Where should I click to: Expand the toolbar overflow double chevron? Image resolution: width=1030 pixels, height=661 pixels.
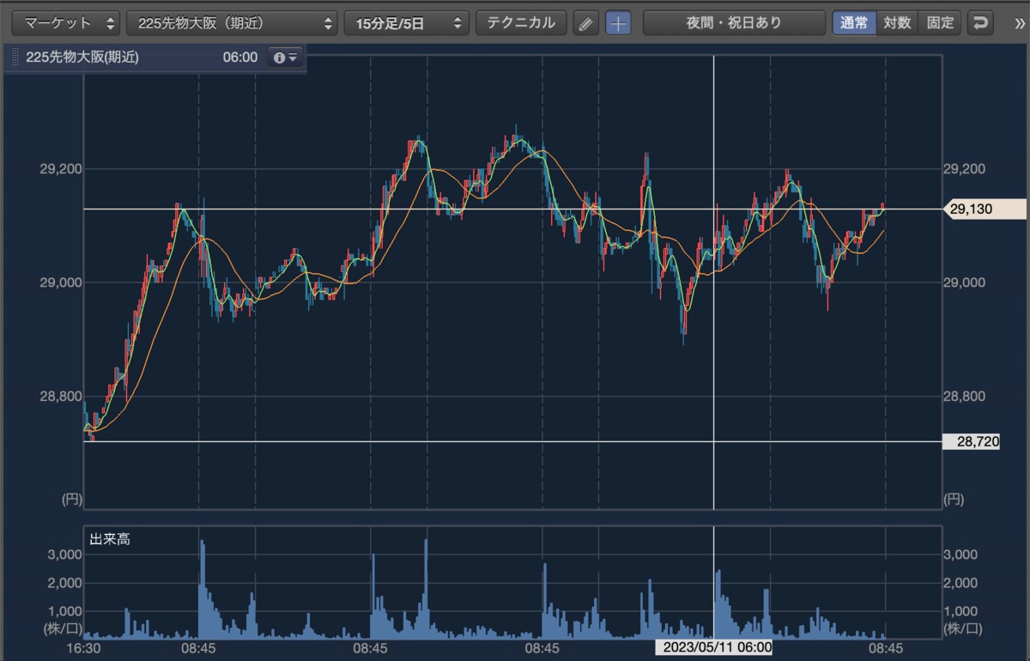click(x=1019, y=23)
